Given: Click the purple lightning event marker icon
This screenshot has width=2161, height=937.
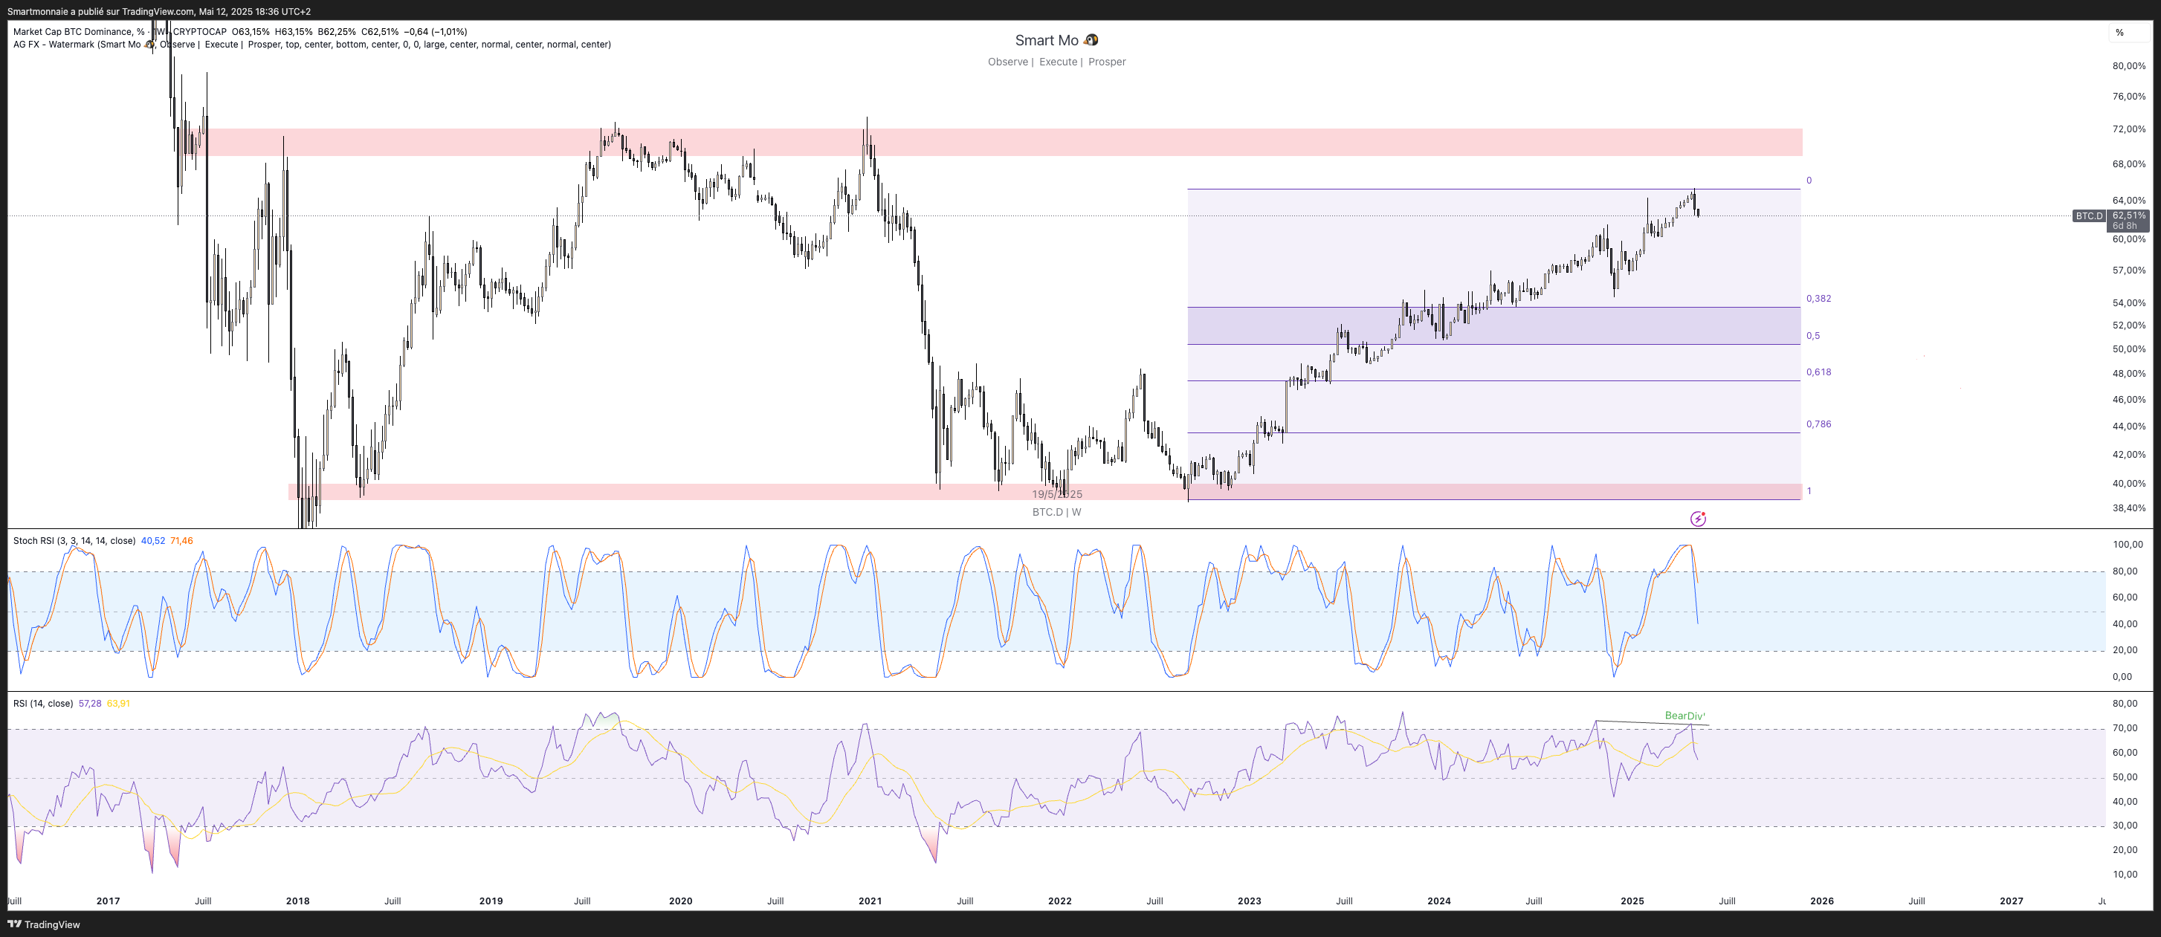Looking at the screenshot, I should (1698, 519).
